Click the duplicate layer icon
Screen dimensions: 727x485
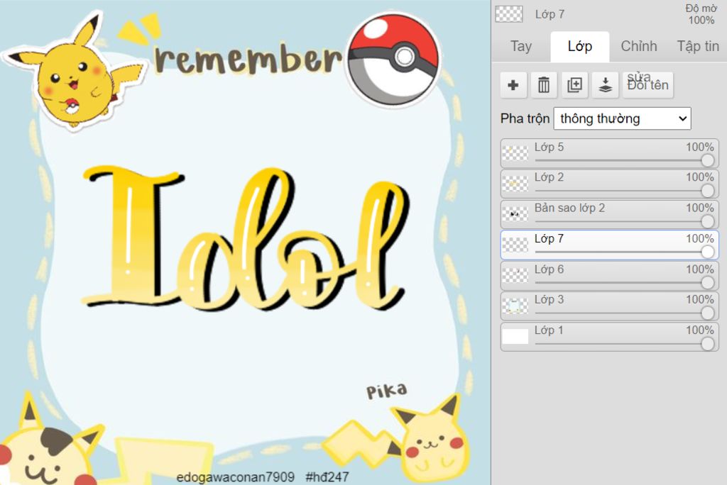click(x=574, y=85)
